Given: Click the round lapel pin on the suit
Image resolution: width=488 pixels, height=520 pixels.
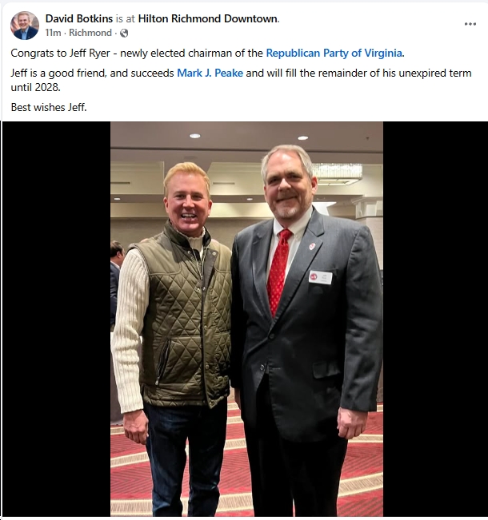Looking at the screenshot, I should (312, 246).
